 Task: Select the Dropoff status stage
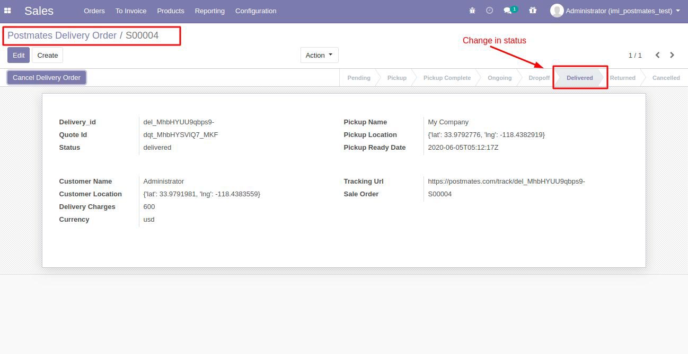(539, 78)
